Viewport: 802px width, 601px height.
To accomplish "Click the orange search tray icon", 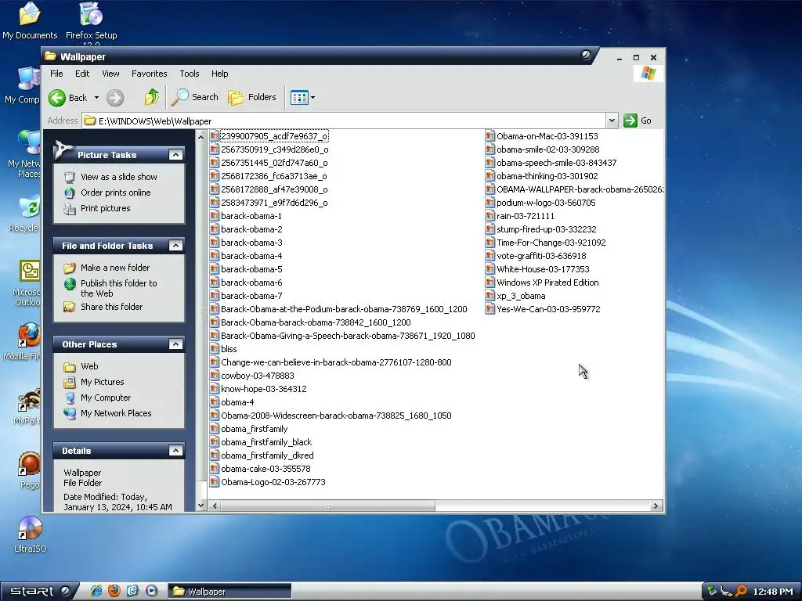I will 741,592.
